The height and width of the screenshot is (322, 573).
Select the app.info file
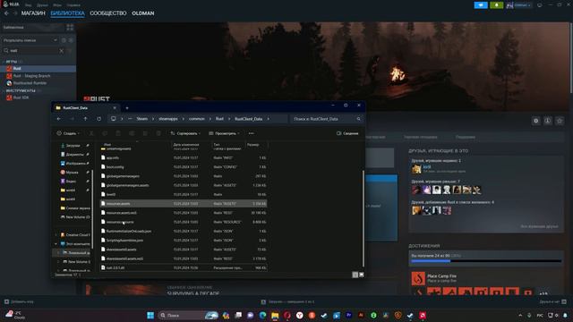coord(184,158)
